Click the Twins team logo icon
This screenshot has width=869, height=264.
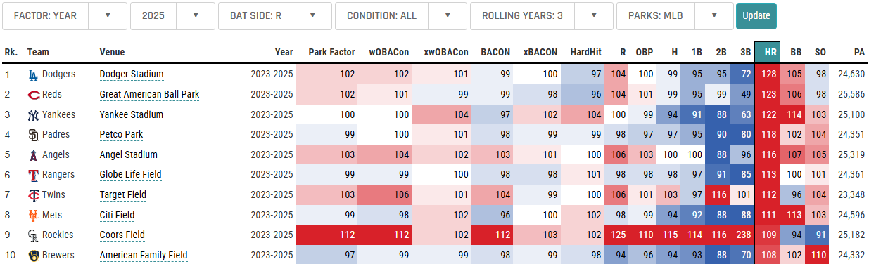pyautogui.click(x=33, y=195)
